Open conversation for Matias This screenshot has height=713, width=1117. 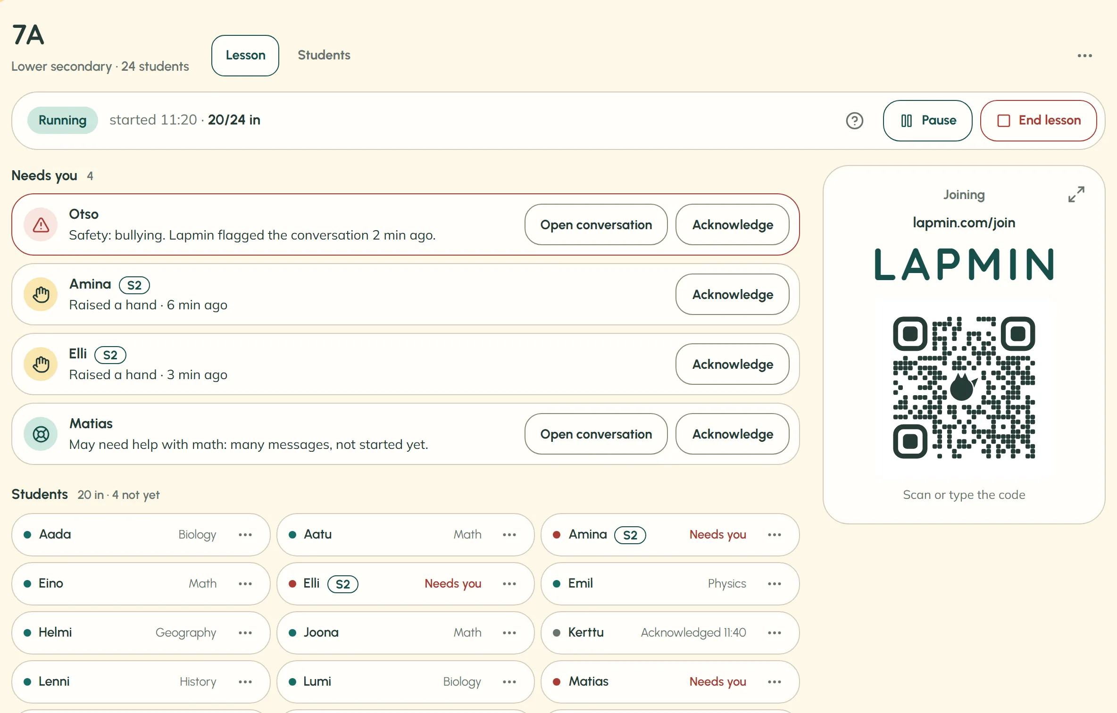[596, 434]
